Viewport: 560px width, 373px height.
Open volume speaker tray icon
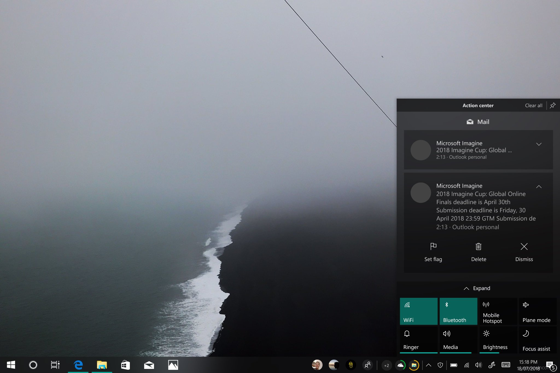coord(478,365)
